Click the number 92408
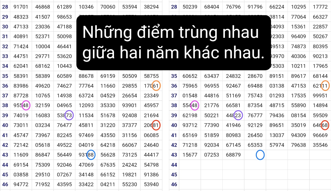331x191 pixels. click(130, 115)
